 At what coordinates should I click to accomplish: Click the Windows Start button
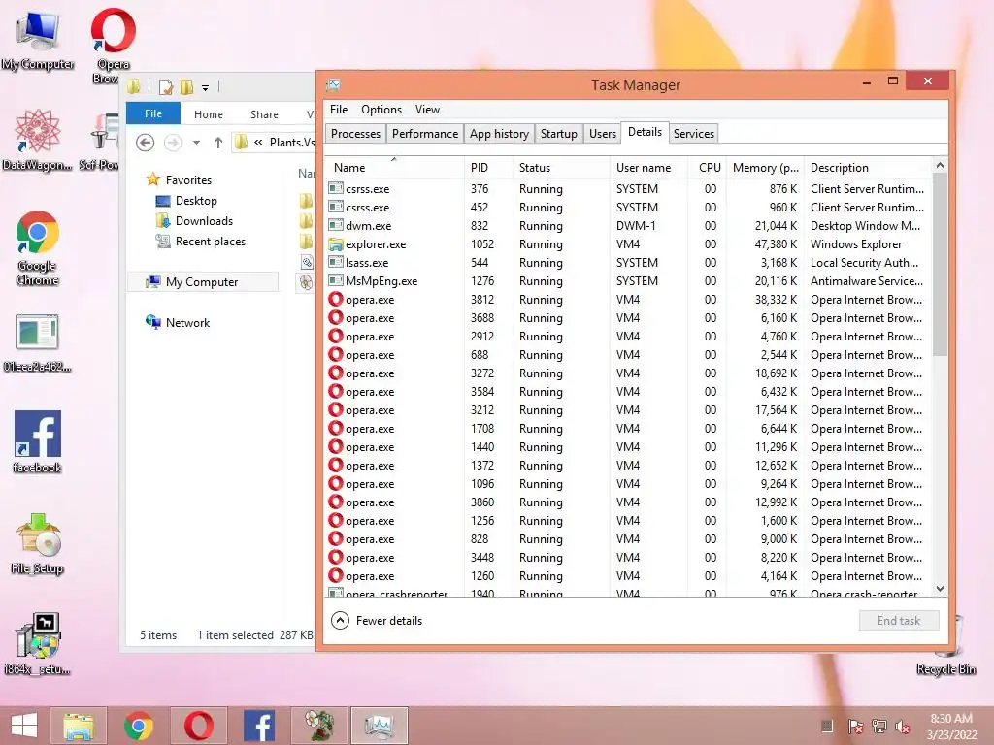(x=24, y=726)
